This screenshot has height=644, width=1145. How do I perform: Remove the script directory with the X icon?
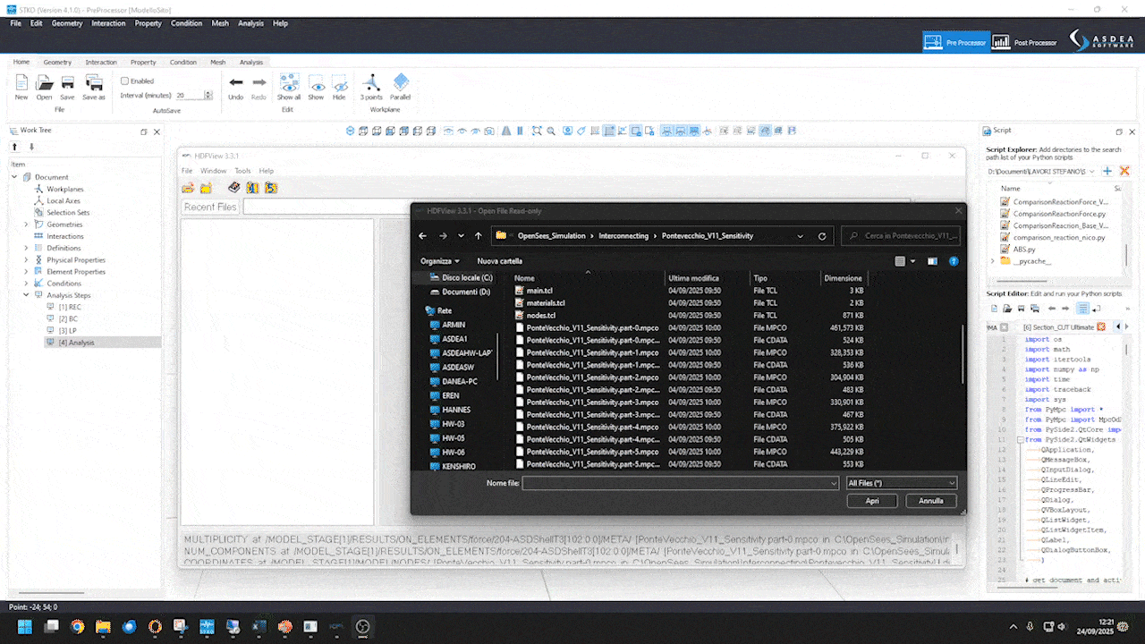[x=1124, y=170]
